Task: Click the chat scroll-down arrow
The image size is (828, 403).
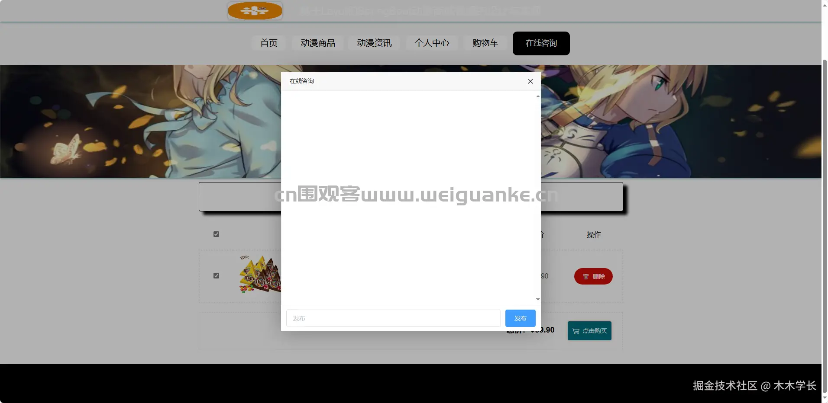Action: (538, 299)
